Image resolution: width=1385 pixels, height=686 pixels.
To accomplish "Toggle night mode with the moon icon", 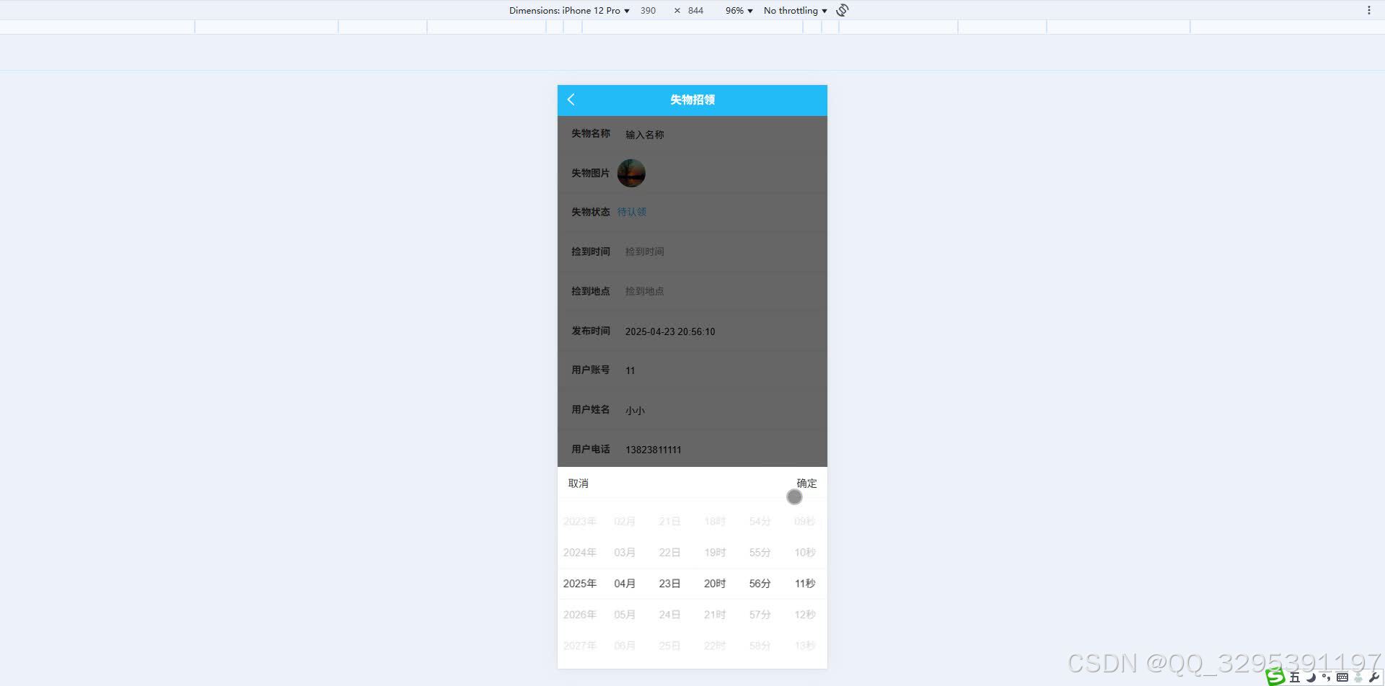I will click(1311, 677).
